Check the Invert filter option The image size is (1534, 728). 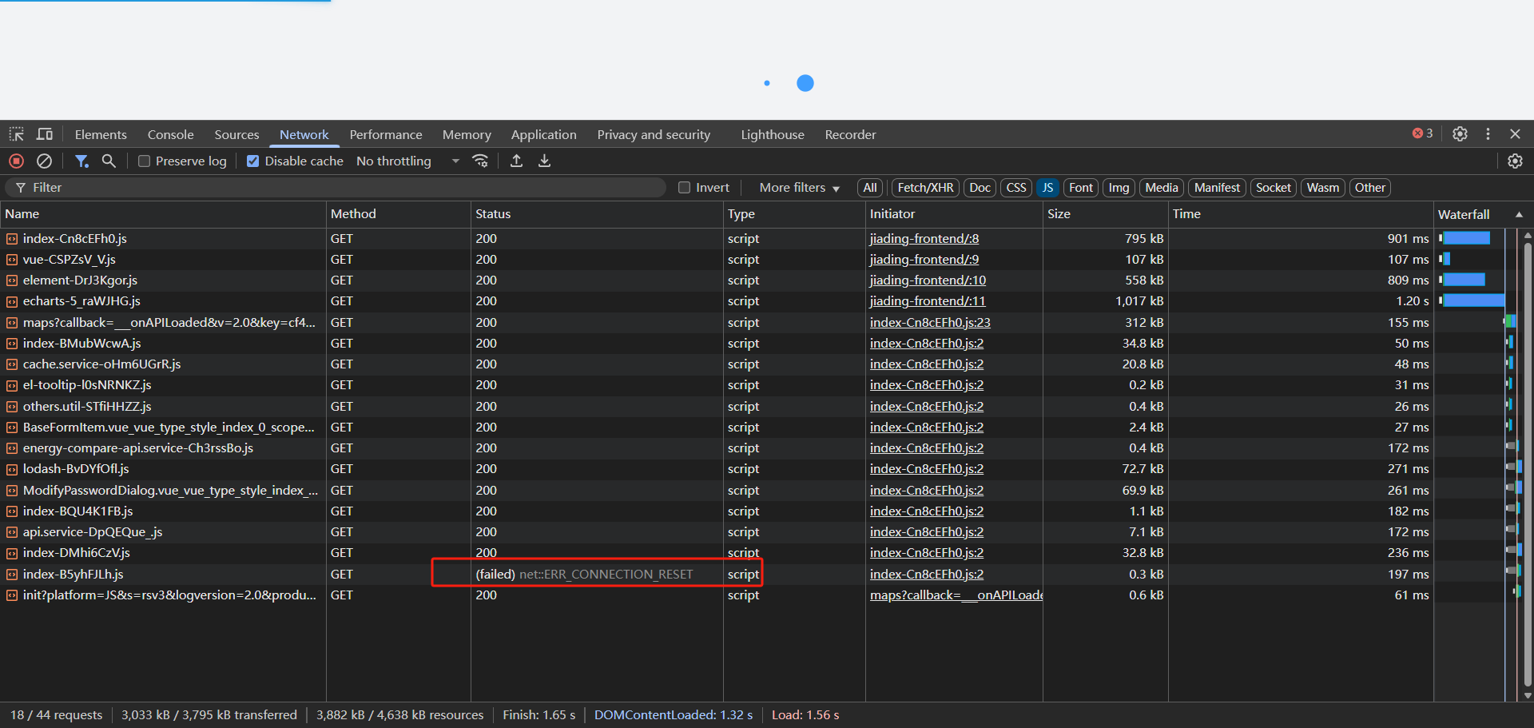coord(684,187)
